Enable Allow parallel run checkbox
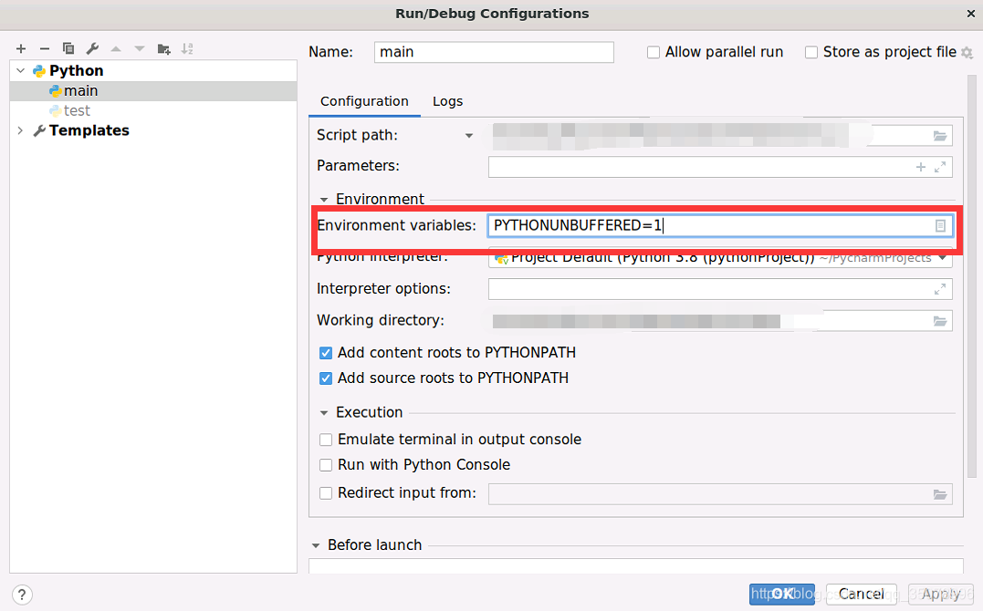 (x=654, y=52)
